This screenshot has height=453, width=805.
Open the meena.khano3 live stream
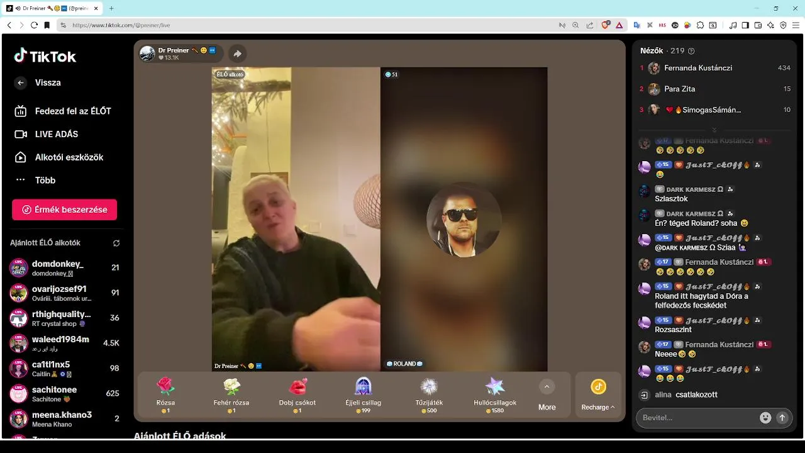coord(64,418)
